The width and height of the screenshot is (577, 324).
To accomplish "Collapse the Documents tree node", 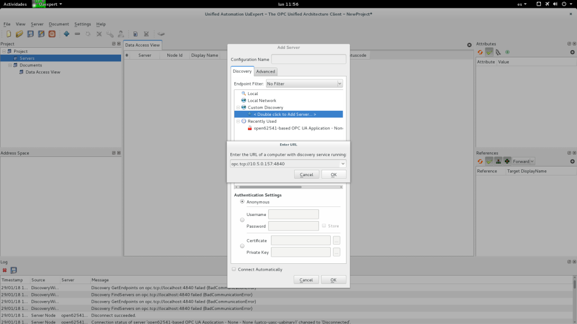I will coord(10,65).
